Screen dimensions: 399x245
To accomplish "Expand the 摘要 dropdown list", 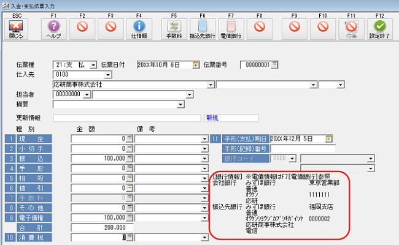I will pyautogui.click(x=180, y=105).
